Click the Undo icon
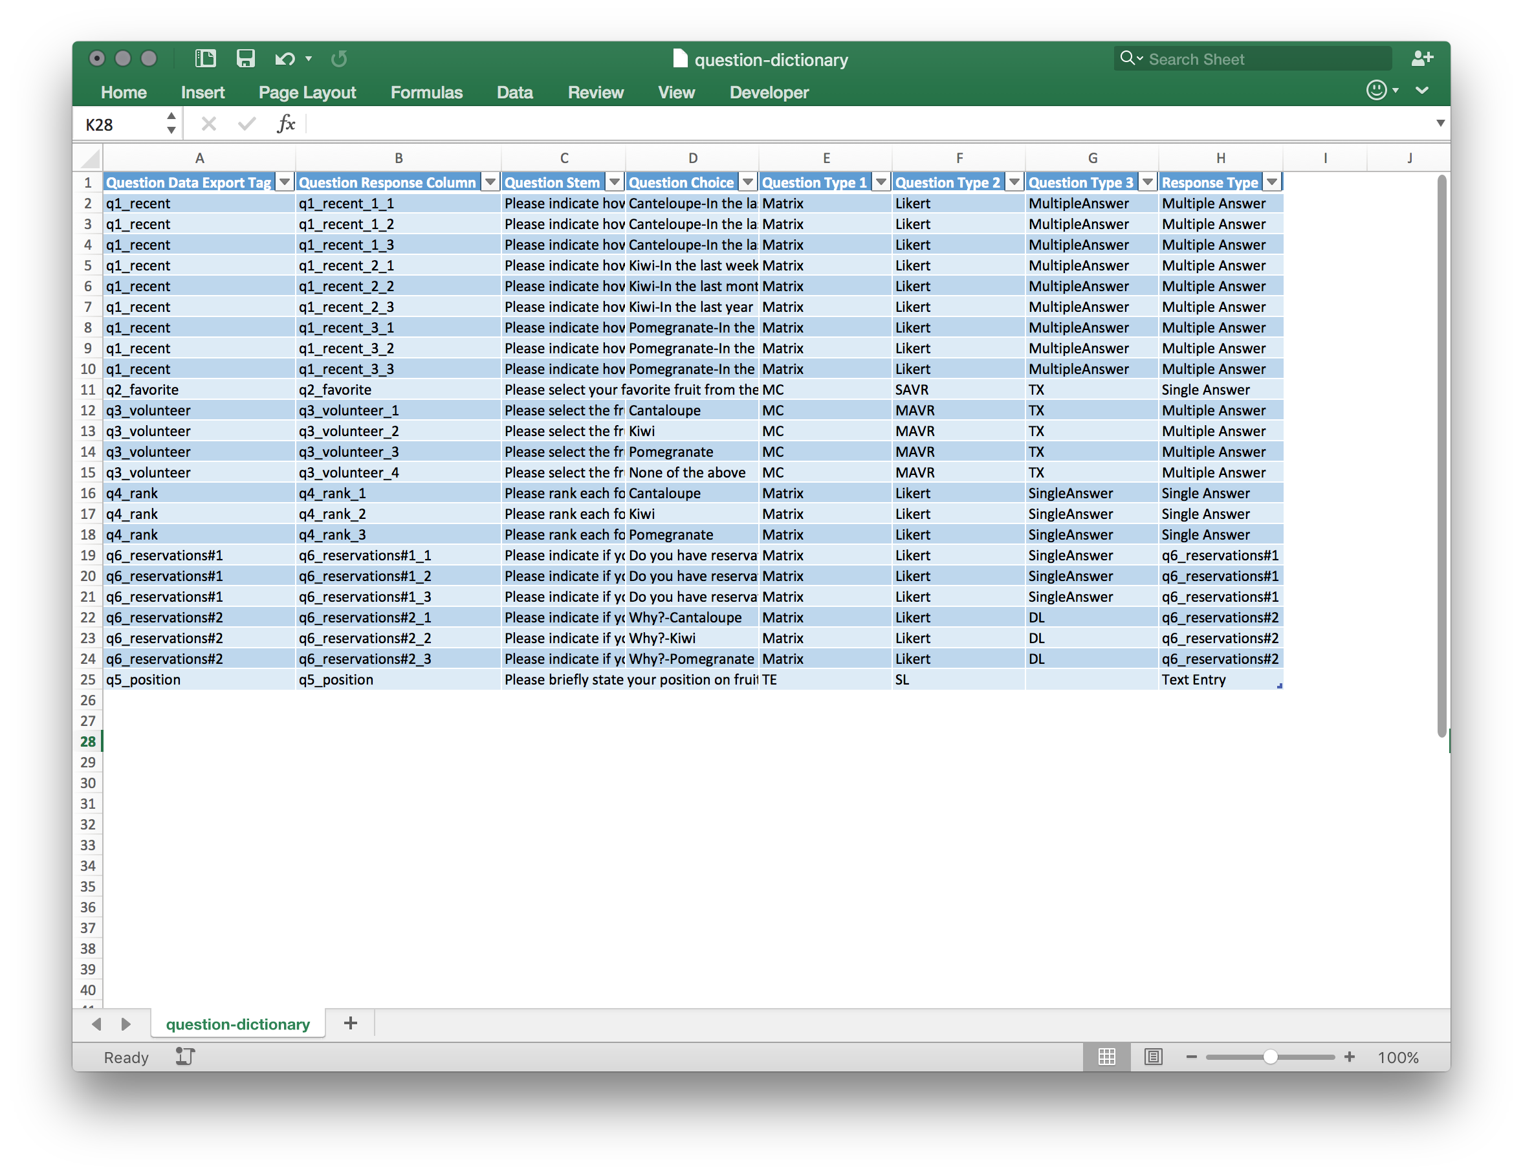 pyautogui.click(x=283, y=59)
